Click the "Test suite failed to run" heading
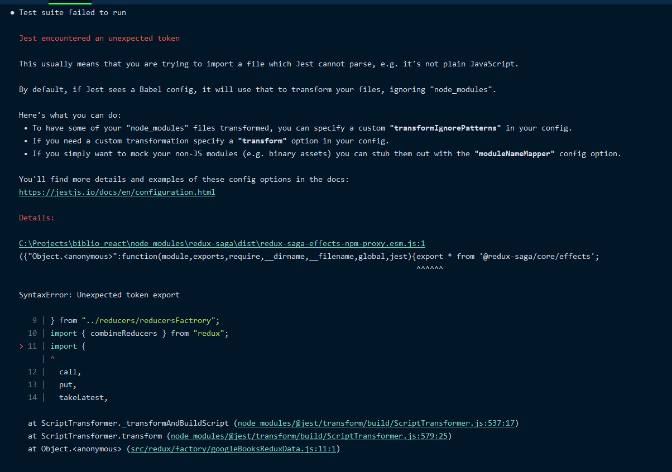The image size is (672, 472). (73, 12)
